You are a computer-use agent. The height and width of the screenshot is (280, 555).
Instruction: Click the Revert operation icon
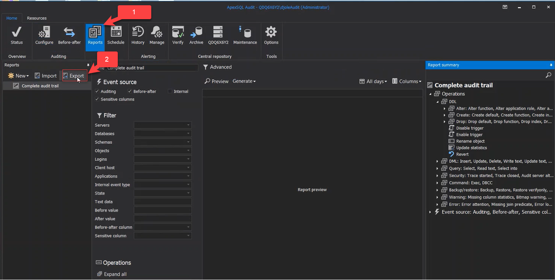click(452, 154)
